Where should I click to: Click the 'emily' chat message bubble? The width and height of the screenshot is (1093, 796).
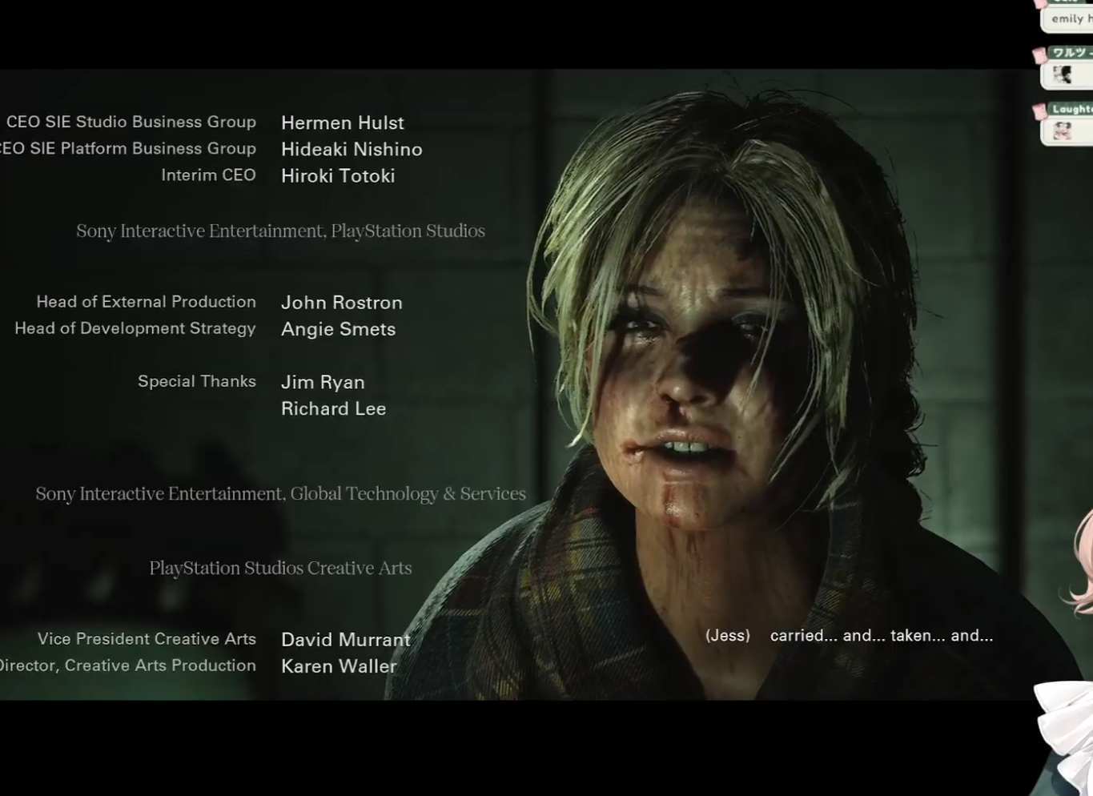tap(1067, 19)
